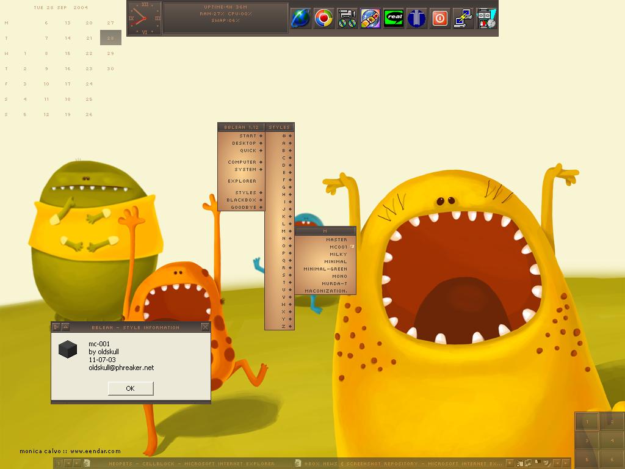Choose the Master style
The height and width of the screenshot is (469, 625).
(325, 239)
